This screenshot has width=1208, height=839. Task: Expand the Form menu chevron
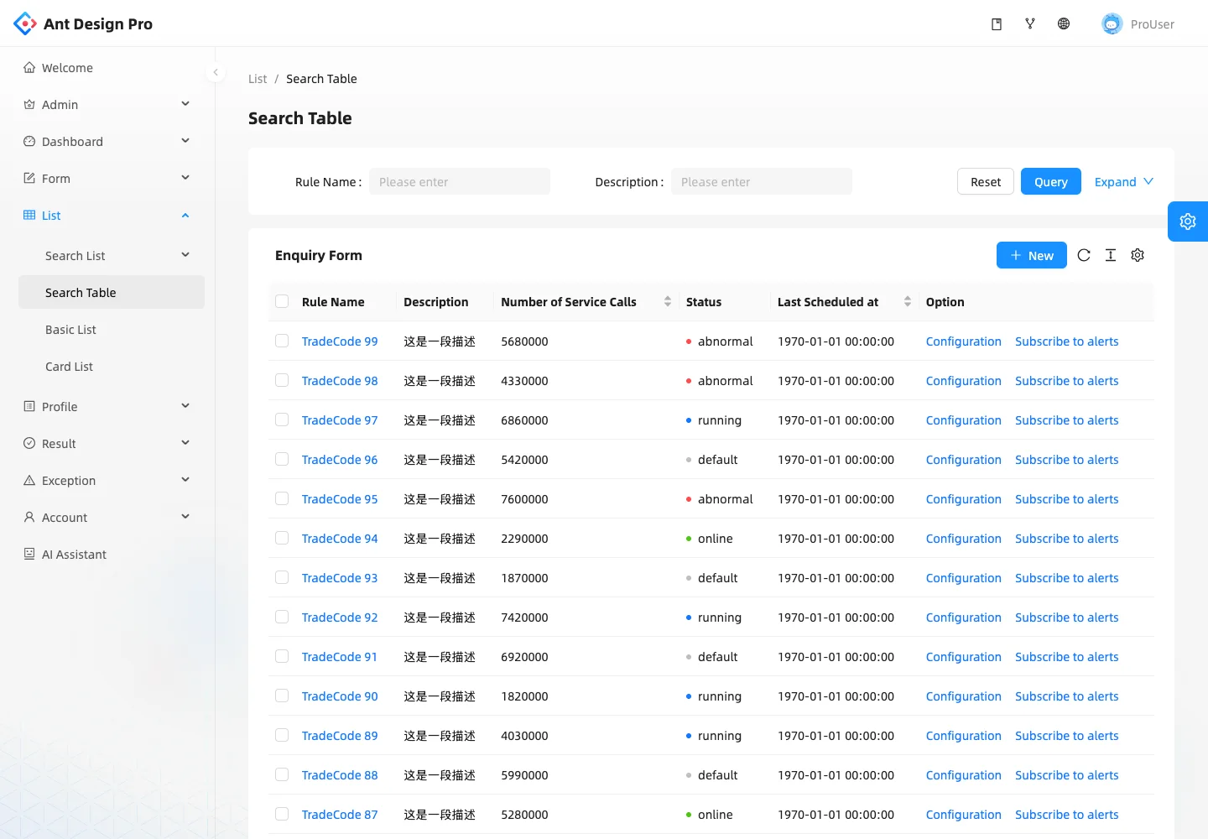point(185,178)
